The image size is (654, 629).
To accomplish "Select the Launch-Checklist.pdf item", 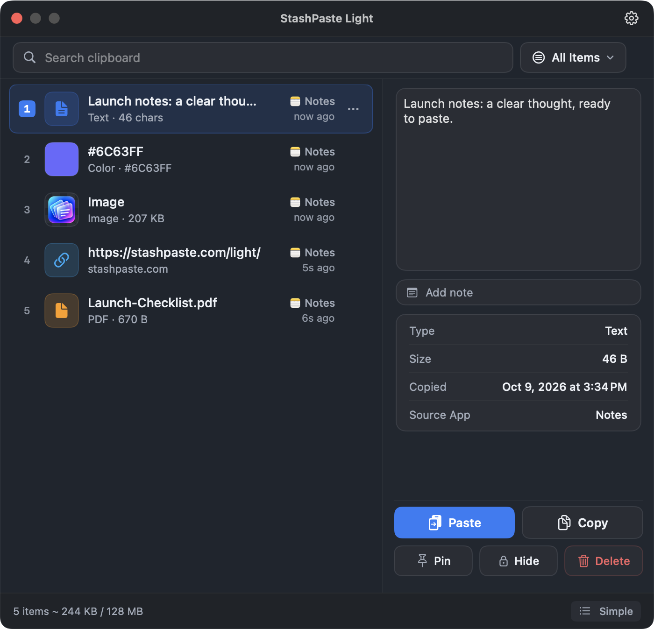I will [191, 311].
